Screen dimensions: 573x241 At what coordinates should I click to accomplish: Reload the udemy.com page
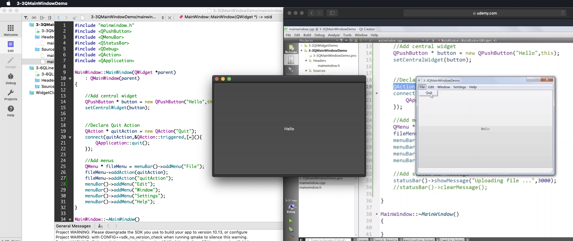coord(563,13)
